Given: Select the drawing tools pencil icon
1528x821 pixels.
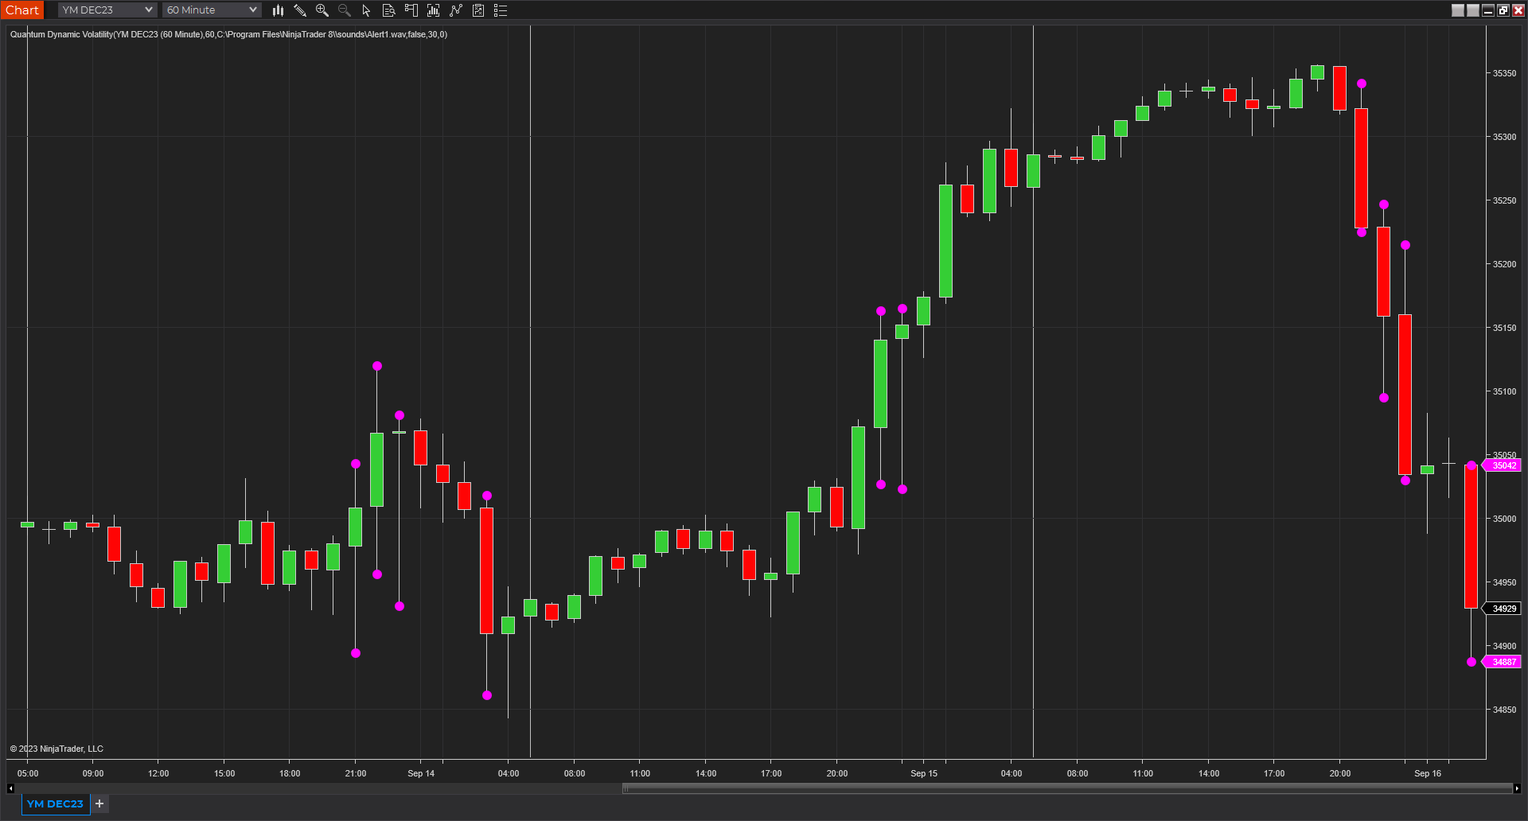Looking at the screenshot, I should coord(300,10).
